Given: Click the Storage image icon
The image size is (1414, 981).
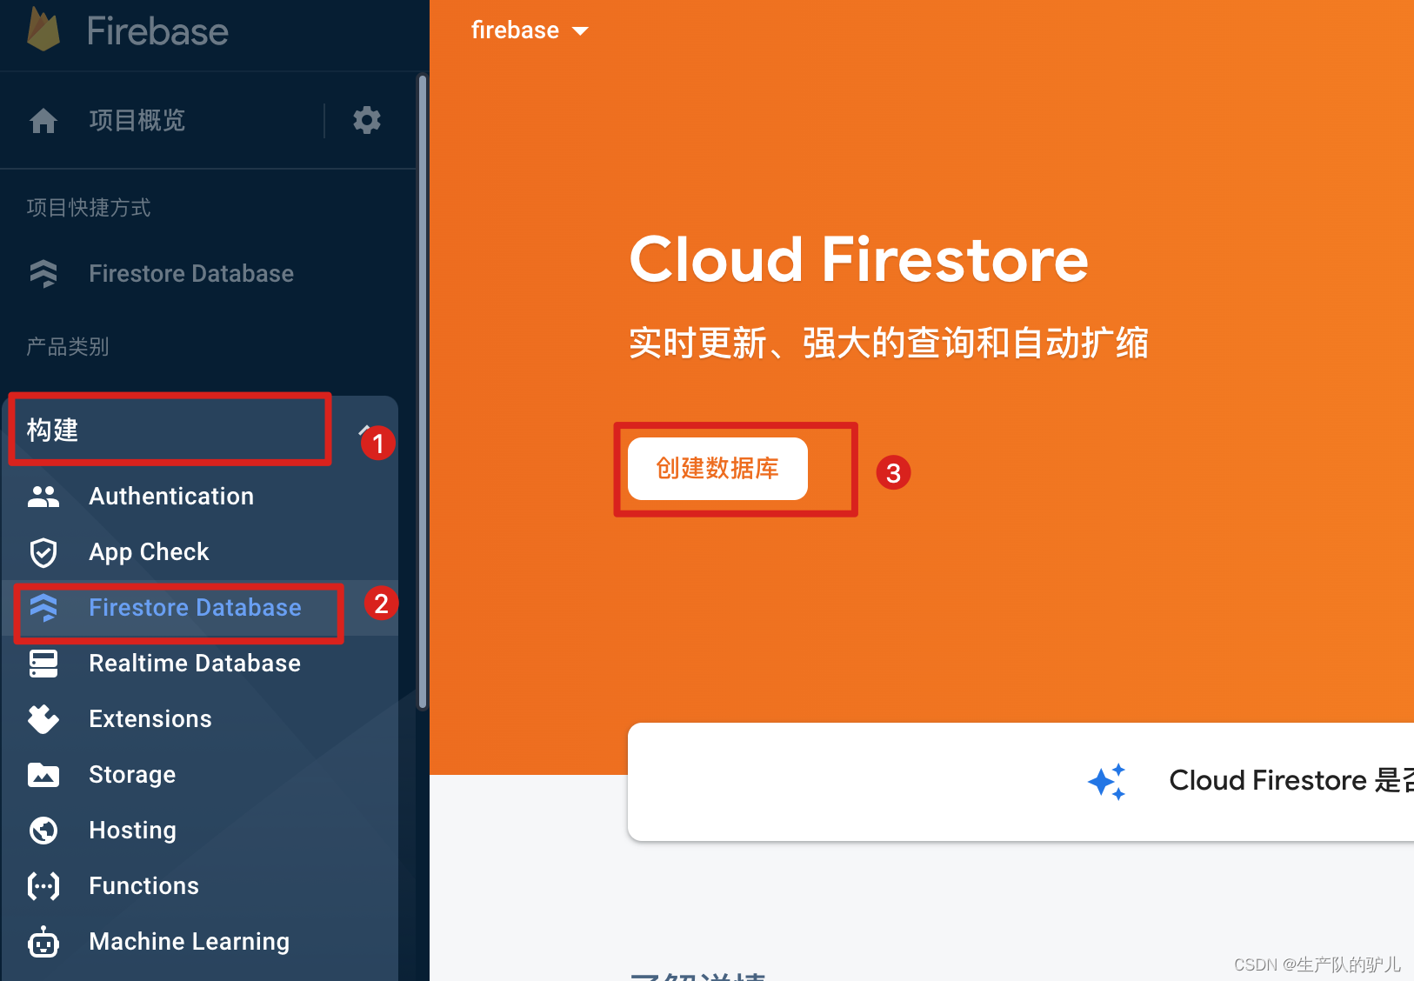Looking at the screenshot, I should tap(43, 775).
